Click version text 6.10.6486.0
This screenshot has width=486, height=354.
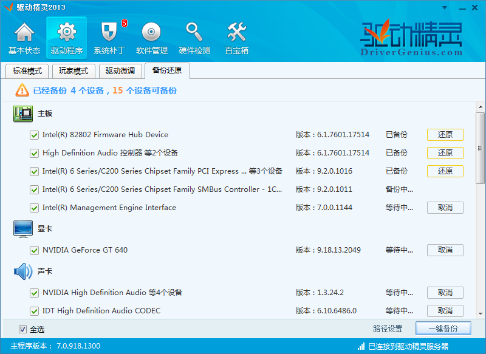337,311
